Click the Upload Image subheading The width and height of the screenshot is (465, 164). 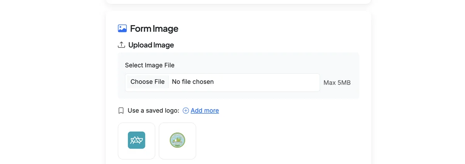[x=151, y=45]
